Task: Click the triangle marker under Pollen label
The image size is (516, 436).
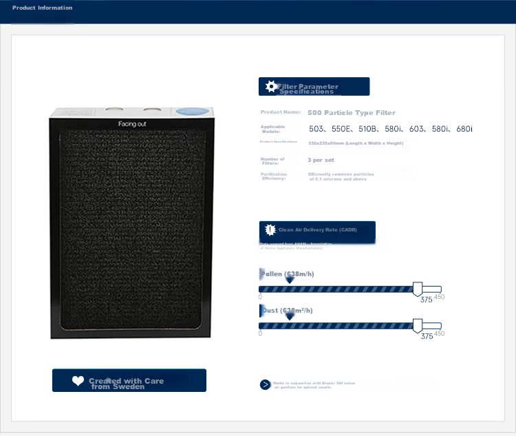Action: [x=290, y=280]
